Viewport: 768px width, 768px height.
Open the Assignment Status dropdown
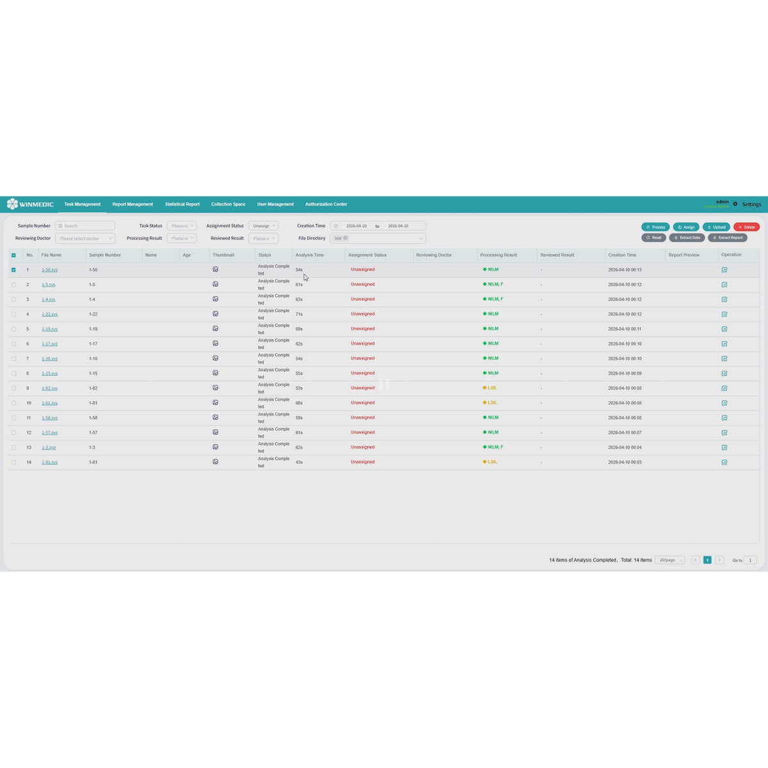click(x=263, y=226)
